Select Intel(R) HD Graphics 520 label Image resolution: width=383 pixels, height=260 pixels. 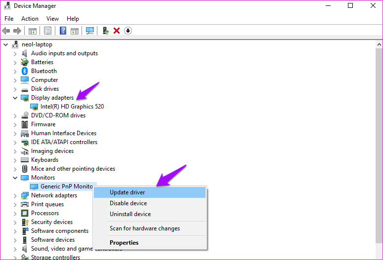(72, 107)
